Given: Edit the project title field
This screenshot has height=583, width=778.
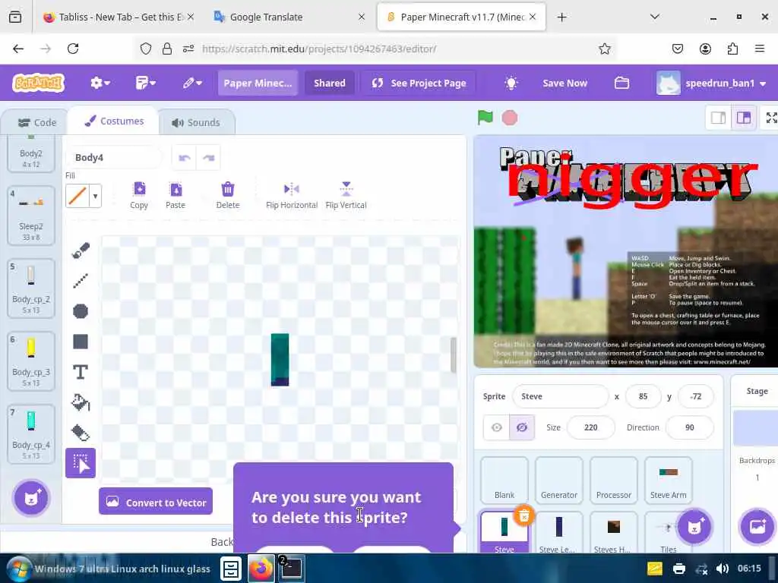Looking at the screenshot, I should [258, 83].
